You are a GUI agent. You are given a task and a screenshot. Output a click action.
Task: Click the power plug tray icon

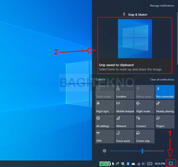pyautogui.click(x=113, y=164)
